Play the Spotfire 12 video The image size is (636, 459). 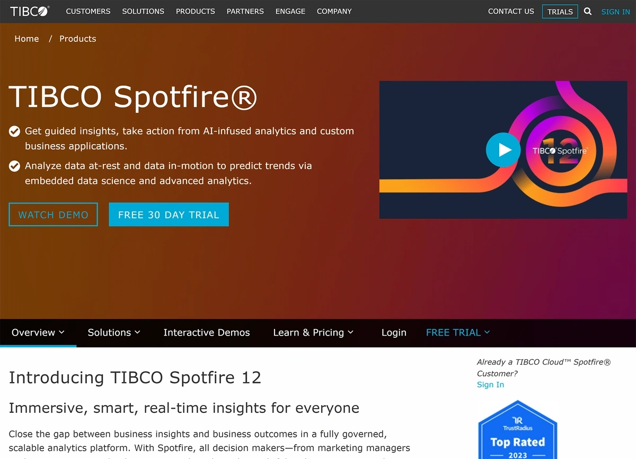[503, 150]
